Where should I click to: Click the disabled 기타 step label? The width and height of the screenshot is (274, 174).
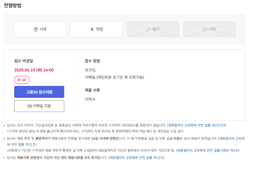pyautogui.click(x=213, y=29)
